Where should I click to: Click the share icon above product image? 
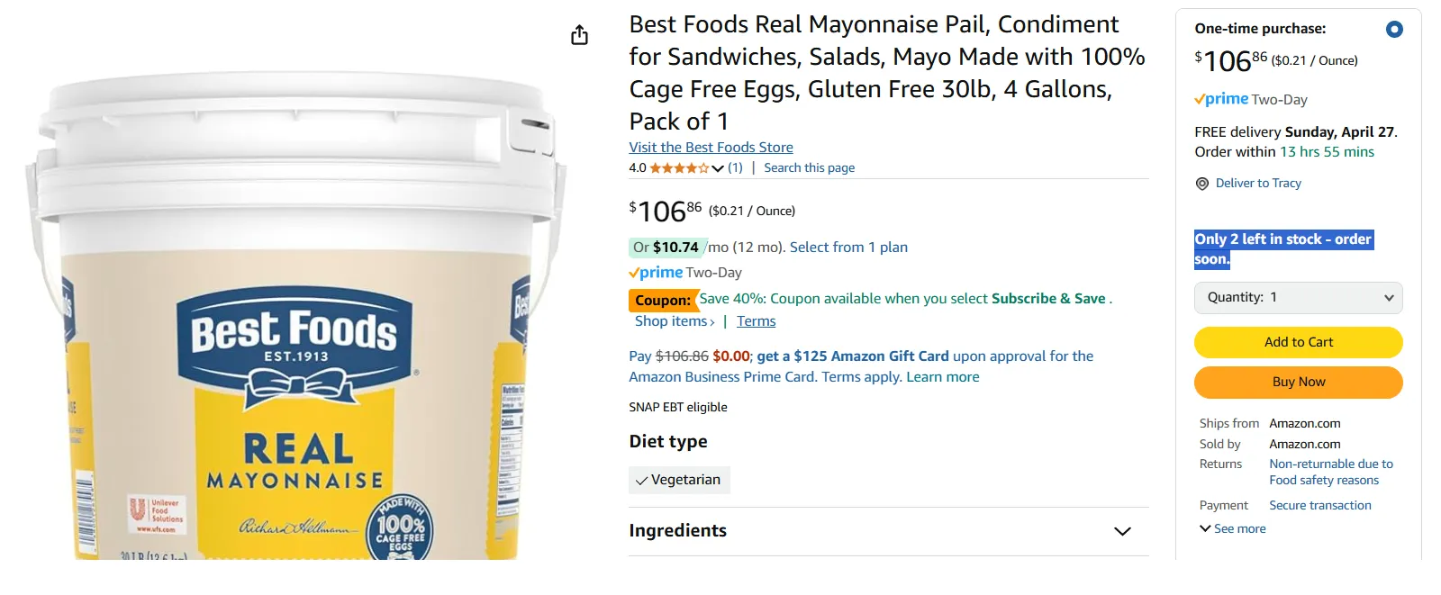tap(579, 35)
